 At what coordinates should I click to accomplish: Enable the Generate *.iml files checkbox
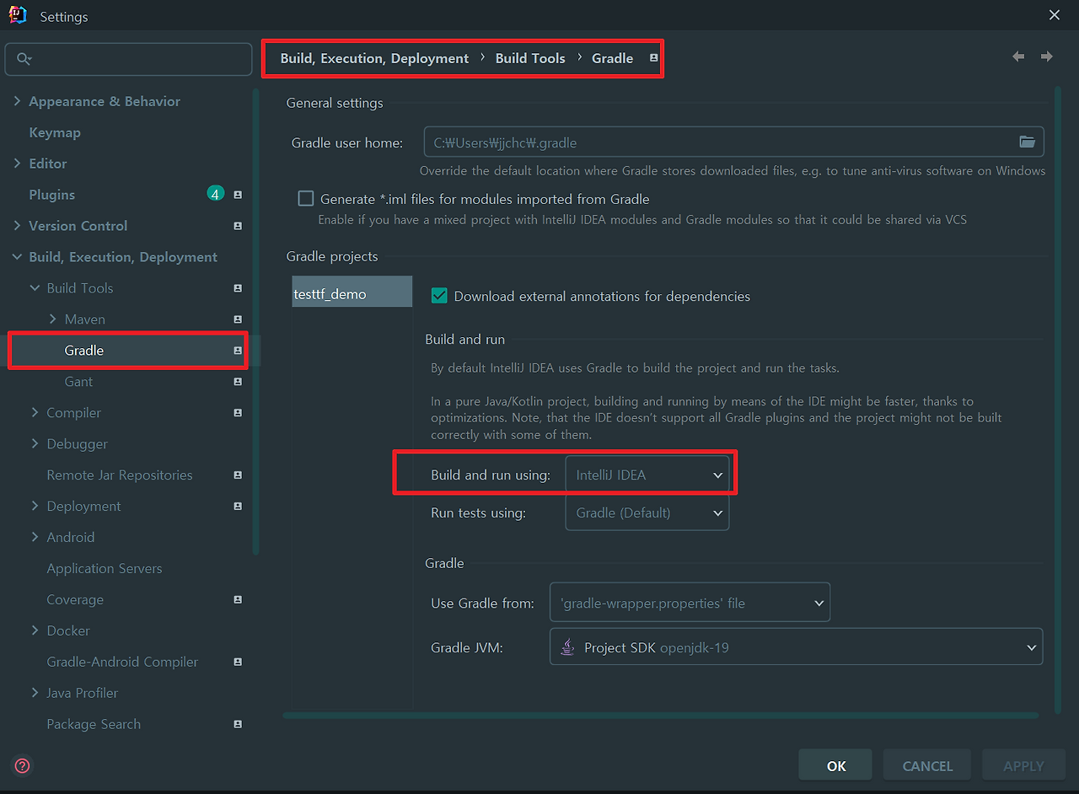click(306, 198)
